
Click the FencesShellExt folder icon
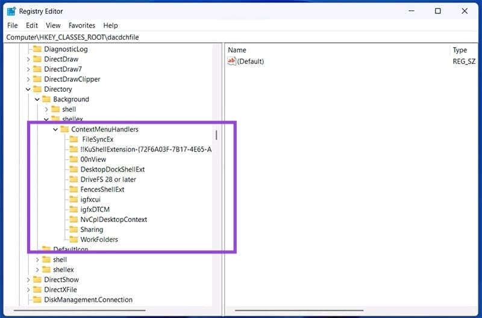[x=74, y=189]
